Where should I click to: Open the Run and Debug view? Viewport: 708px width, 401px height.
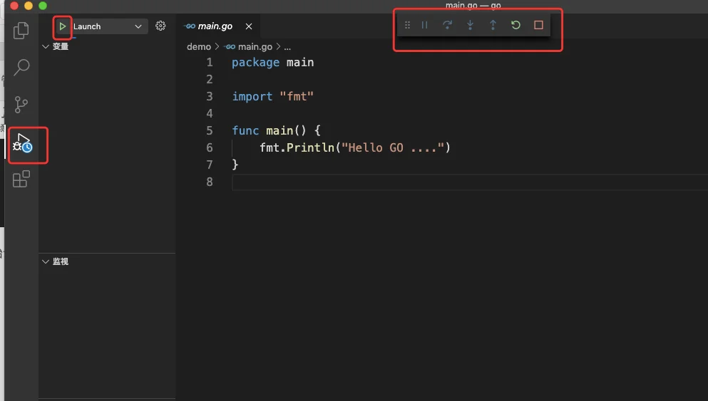23,143
